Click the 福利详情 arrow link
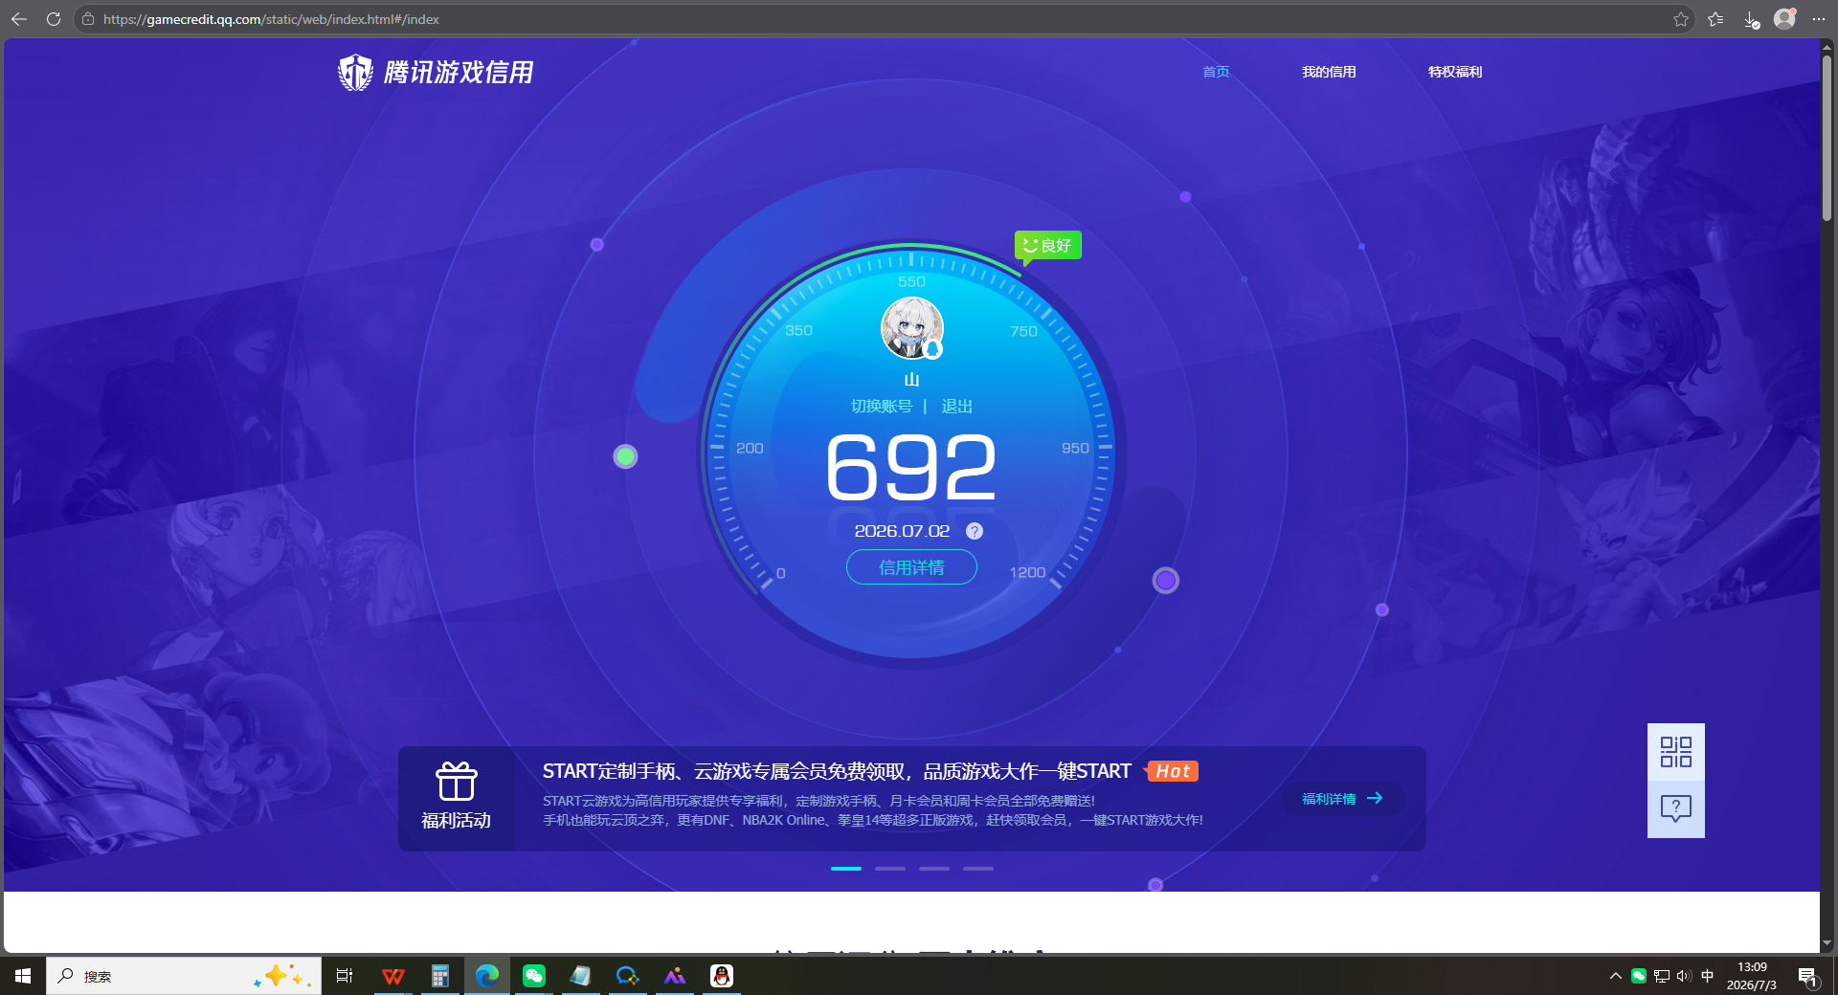The width and height of the screenshot is (1838, 995). coord(1343,798)
